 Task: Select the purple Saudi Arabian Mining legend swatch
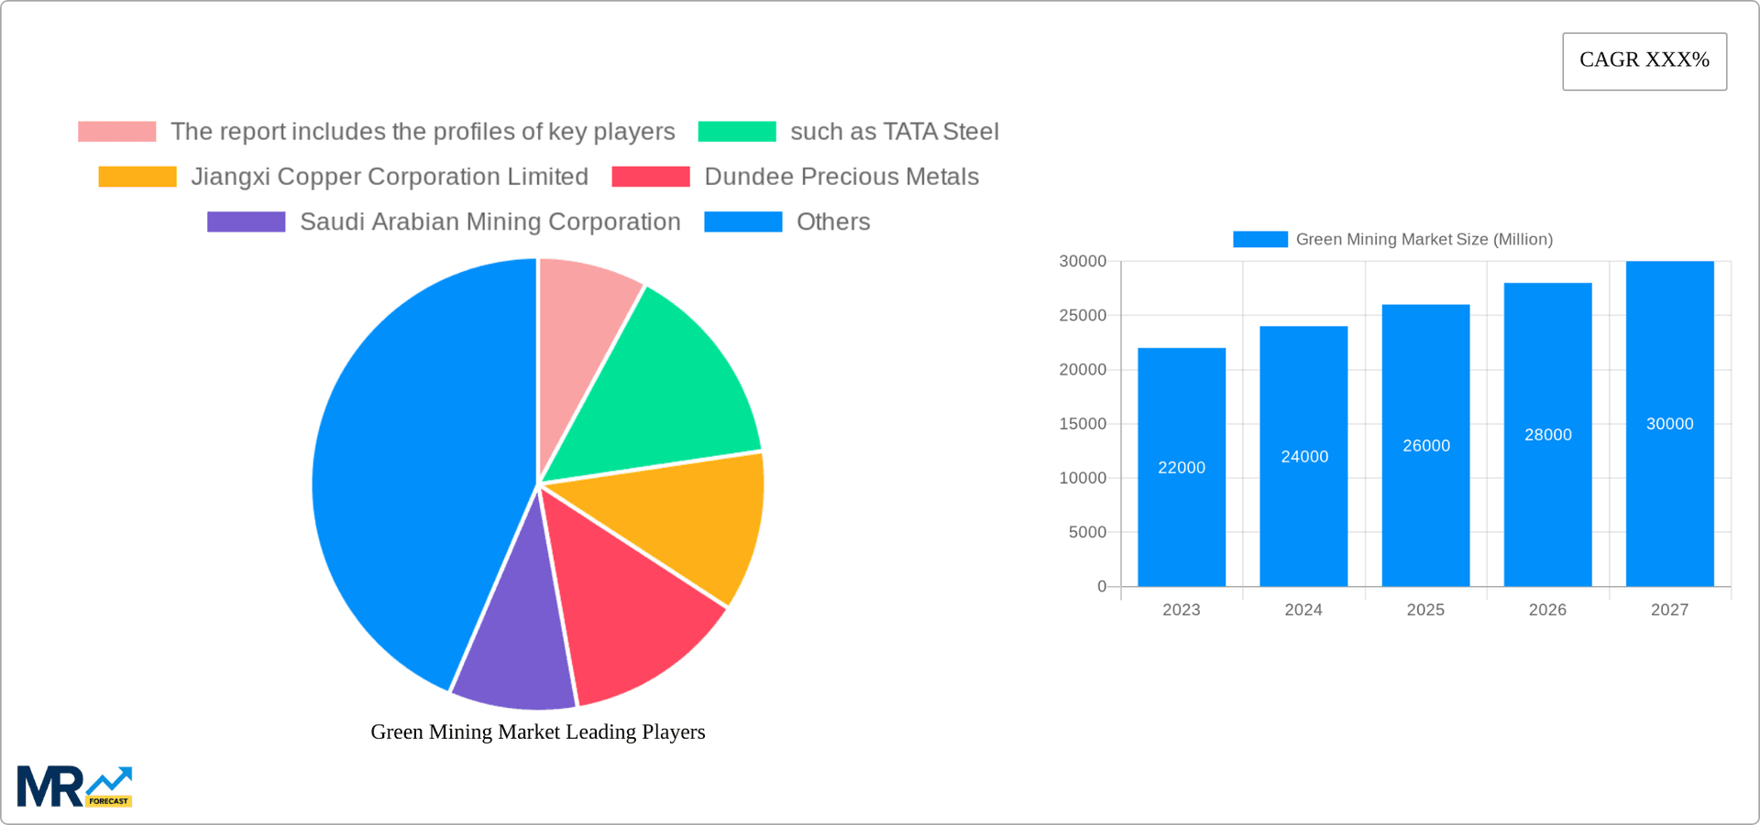coord(246,222)
